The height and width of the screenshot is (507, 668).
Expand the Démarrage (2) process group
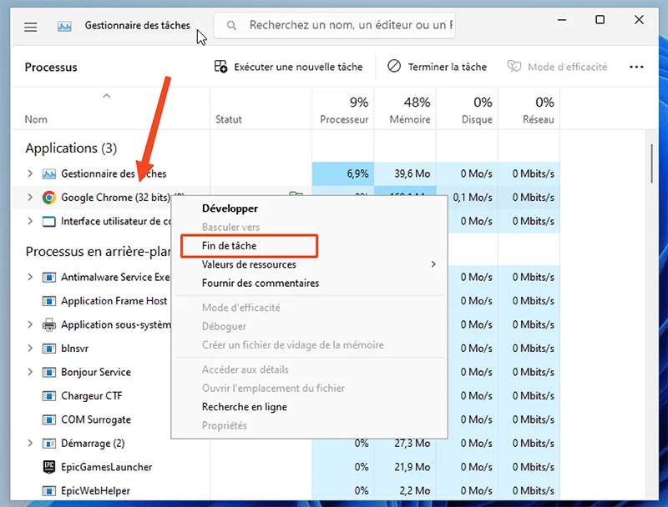coord(30,444)
